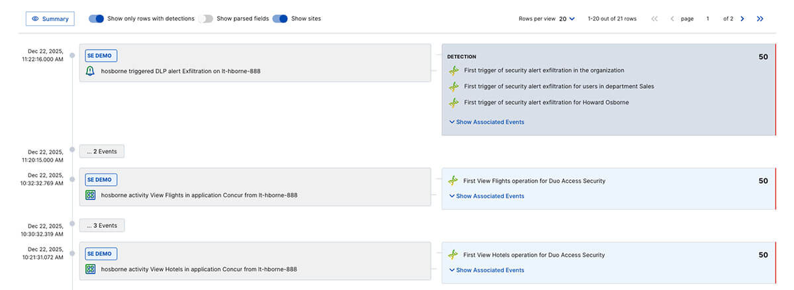Image resolution: width=794 pixels, height=290 pixels.
Task: Click 'First trigger...for Howard Osborne' text
Action: pyautogui.click(x=547, y=103)
